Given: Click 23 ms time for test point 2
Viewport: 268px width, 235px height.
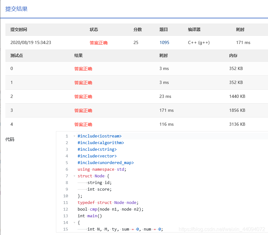Looking at the screenshot, I should click(165, 96).
